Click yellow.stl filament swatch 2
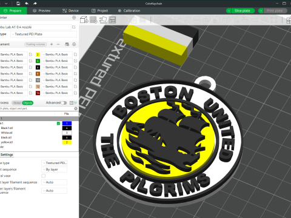Screen dimensions: 291x218 67,142
